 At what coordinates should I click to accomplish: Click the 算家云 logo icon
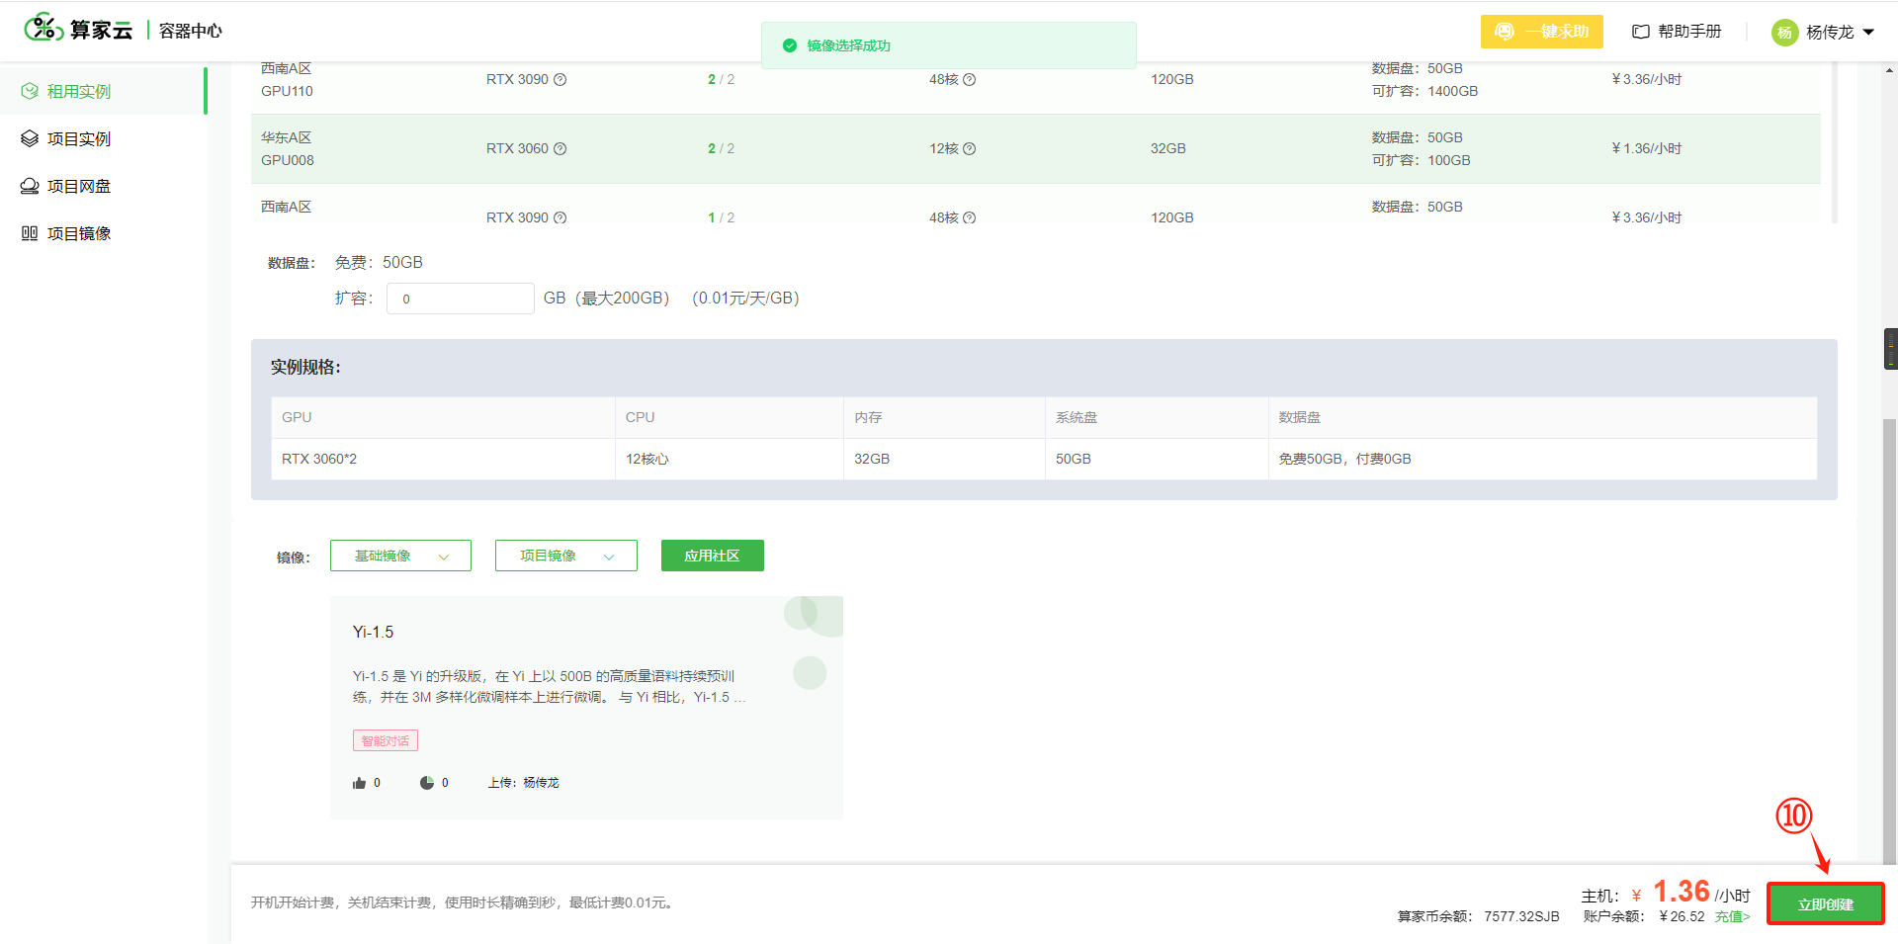[43, 28]
